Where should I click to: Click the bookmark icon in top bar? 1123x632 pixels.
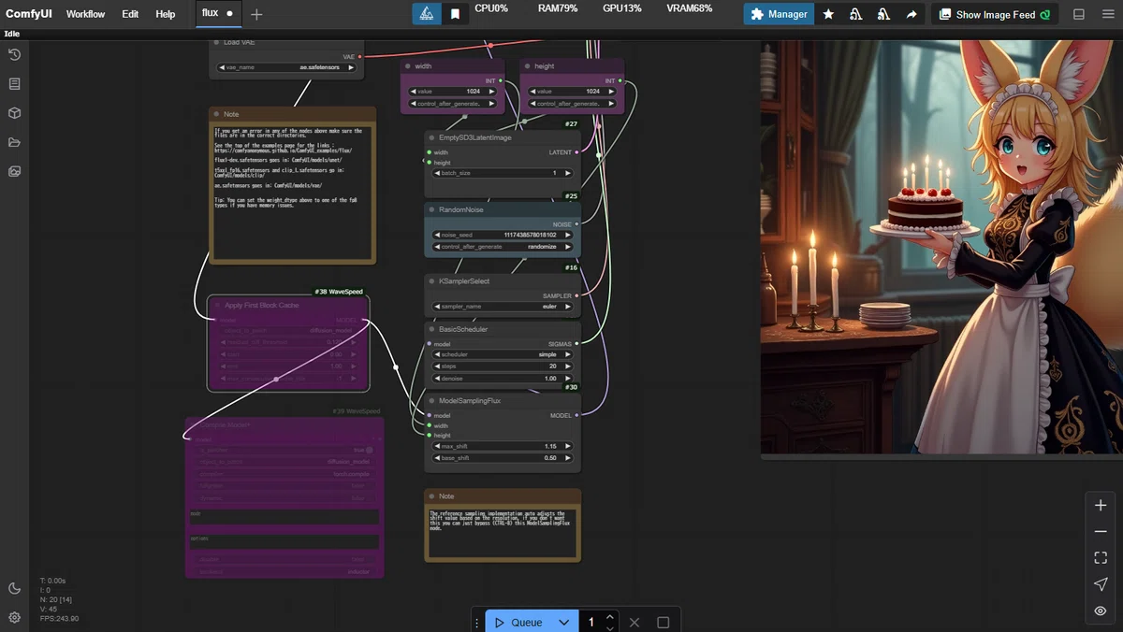pyautogui.click(x=455, y=14)
